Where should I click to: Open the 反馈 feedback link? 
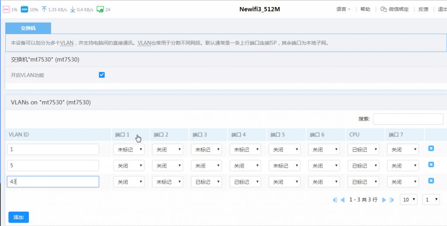click(x=423, y=10)
